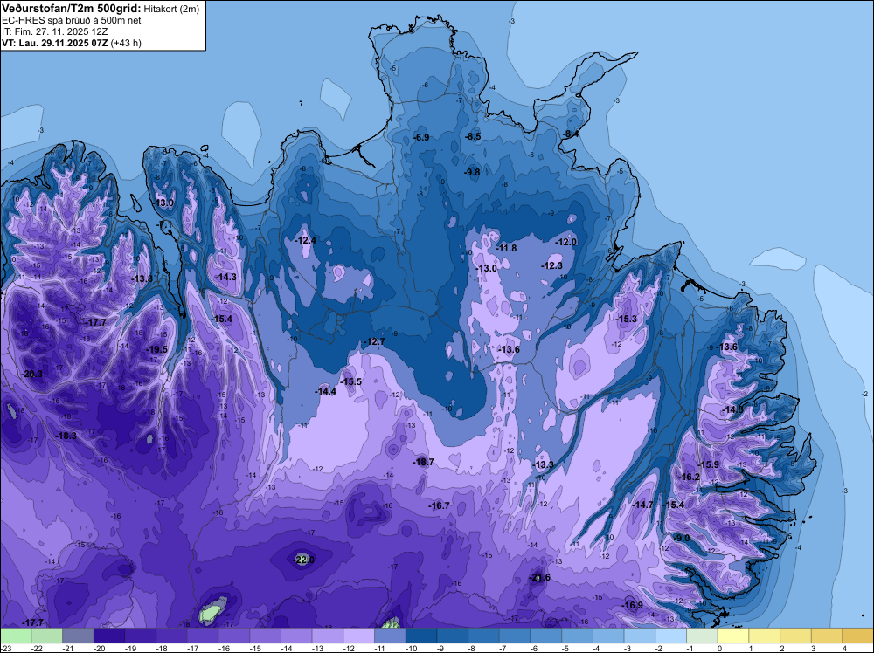Click the 'EC-HRES spá brúuð á 500m net' line
Image resolution: width=874 pixels, height=653 pixels.
pyautogui.click(x=72, y=20)
